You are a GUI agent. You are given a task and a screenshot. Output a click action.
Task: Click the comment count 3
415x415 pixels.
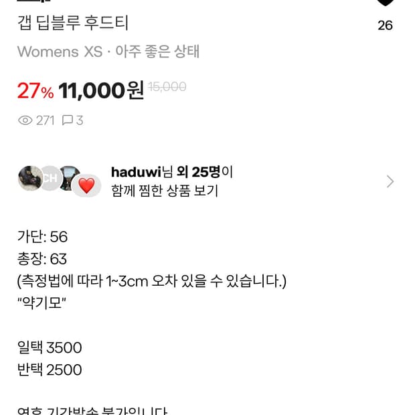(80, 120)
